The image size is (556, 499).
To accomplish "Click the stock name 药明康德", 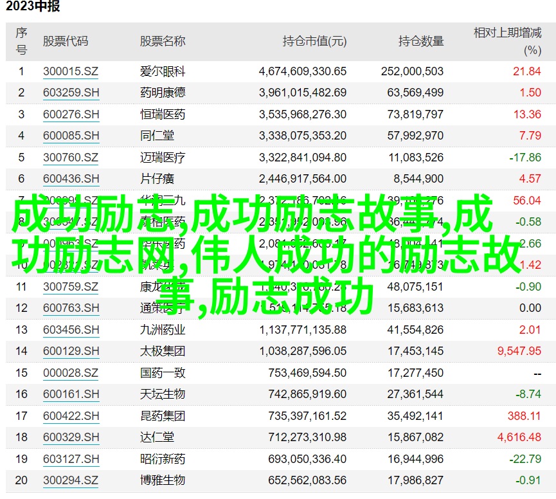I will [163, 93].
